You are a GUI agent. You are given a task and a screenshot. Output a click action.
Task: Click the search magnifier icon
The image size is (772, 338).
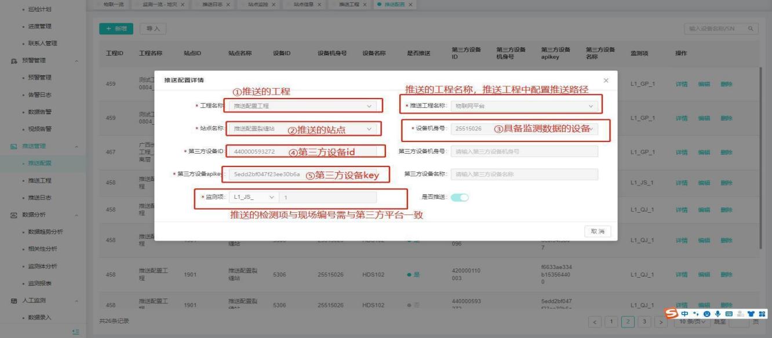749,28
